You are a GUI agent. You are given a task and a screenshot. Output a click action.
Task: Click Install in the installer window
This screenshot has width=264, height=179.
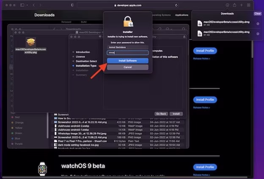point(176,114)
